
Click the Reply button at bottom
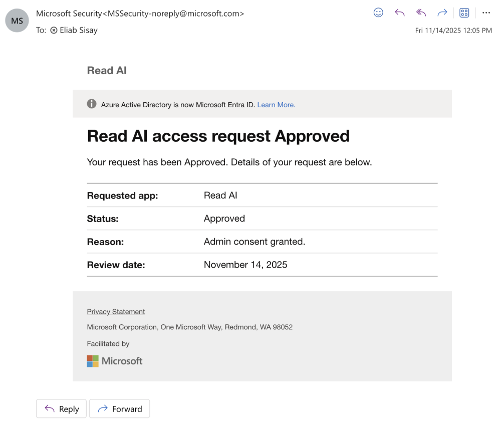(61, 408)
